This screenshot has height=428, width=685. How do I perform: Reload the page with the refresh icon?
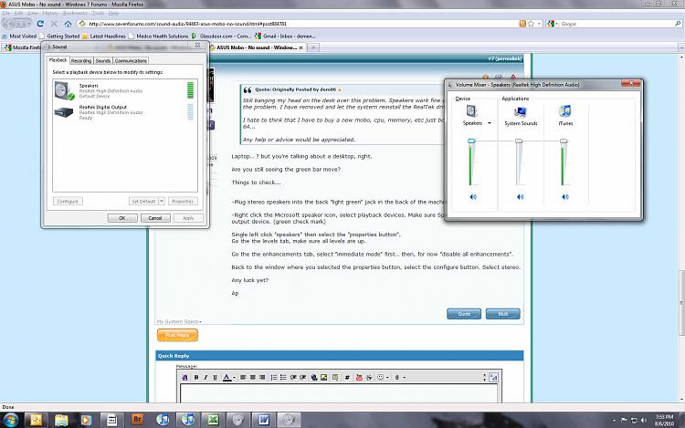coord(40,24)
